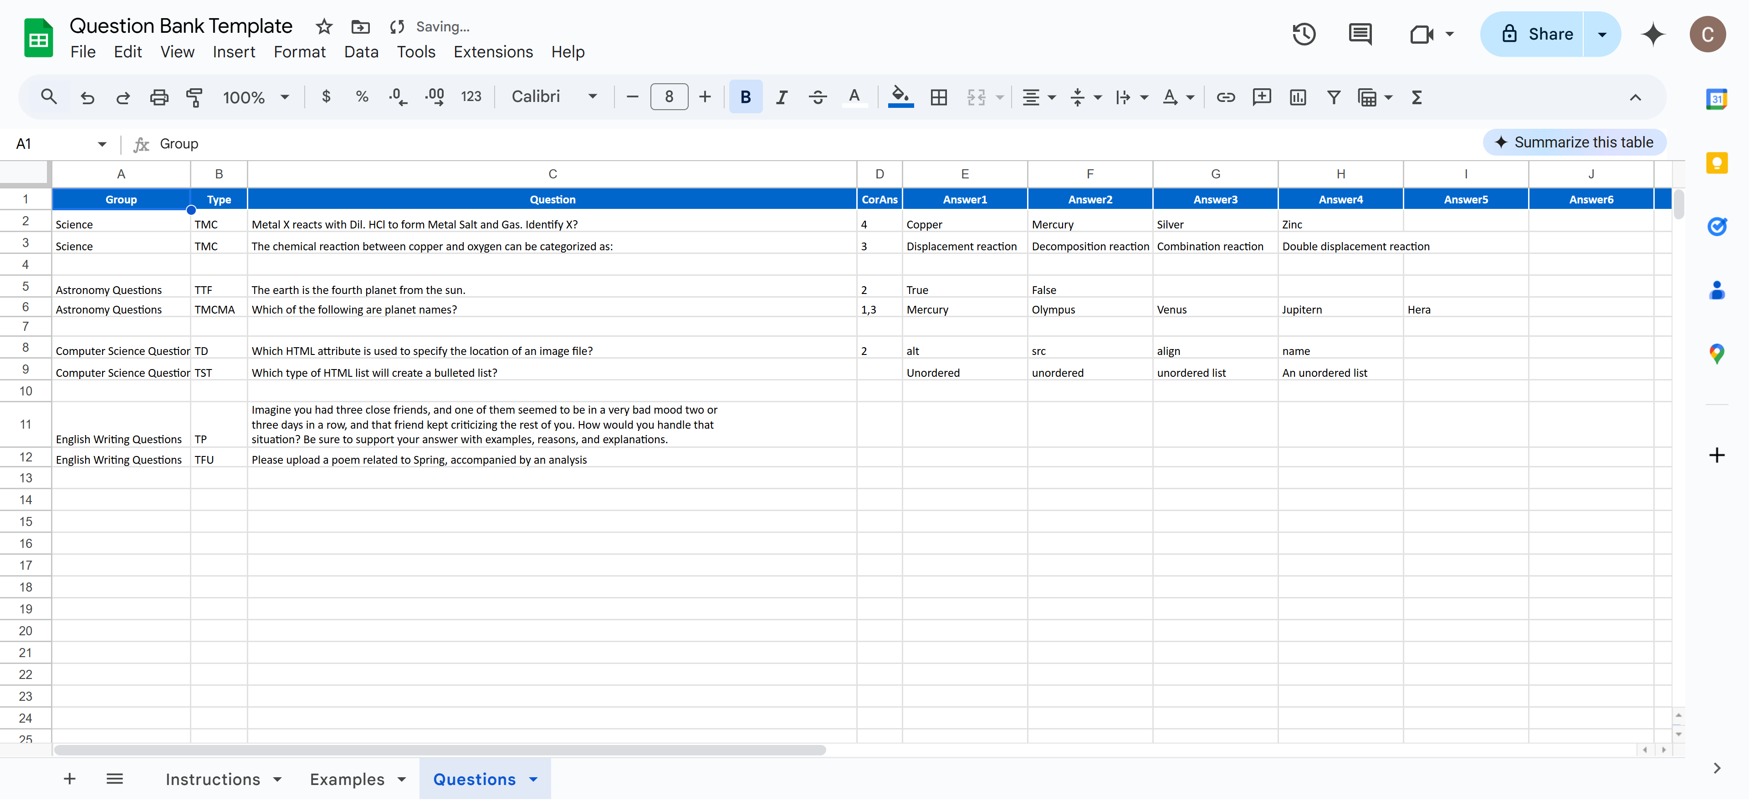The width and height of the screenshot is (1749, 800).
Task: Open the Calibri font dropdown
Action: pyautogui.click(x=554, y=96)
